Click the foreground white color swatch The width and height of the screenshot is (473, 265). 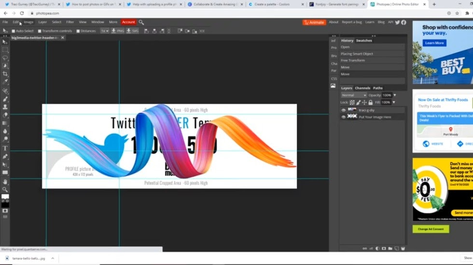5,197
